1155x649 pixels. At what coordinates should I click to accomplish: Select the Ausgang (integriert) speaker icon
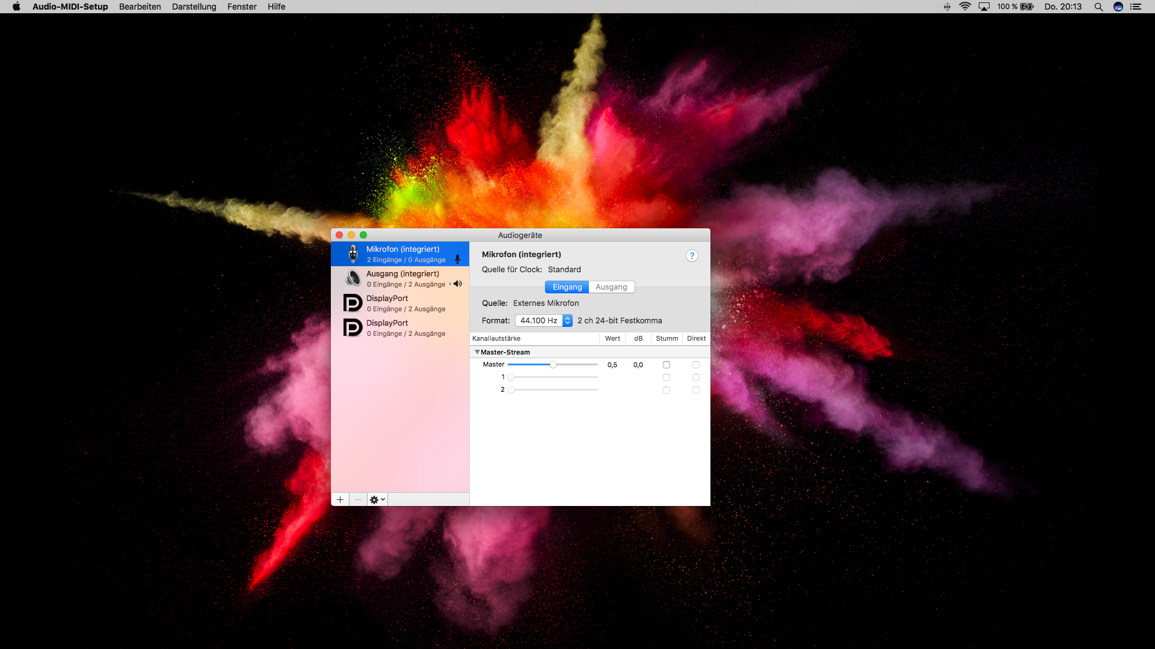[353, 278]
